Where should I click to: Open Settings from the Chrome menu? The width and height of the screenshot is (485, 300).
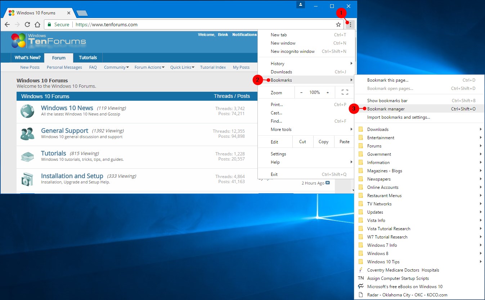tap(279, 154)
